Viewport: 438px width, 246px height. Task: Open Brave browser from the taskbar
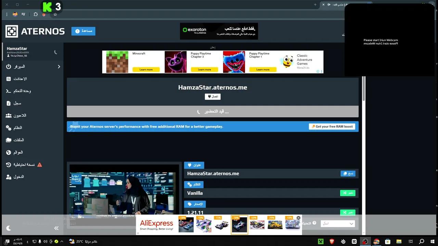pos(332,242)
